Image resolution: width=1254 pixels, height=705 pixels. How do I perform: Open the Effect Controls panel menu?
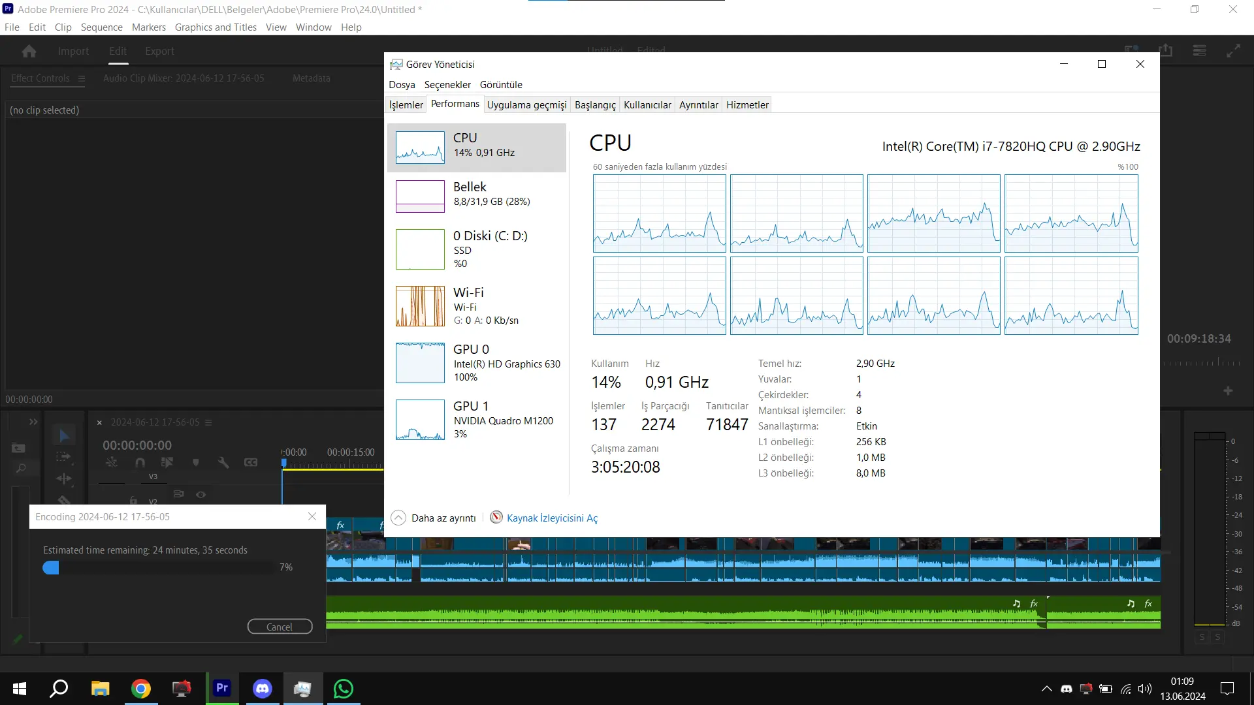[82, 78]
